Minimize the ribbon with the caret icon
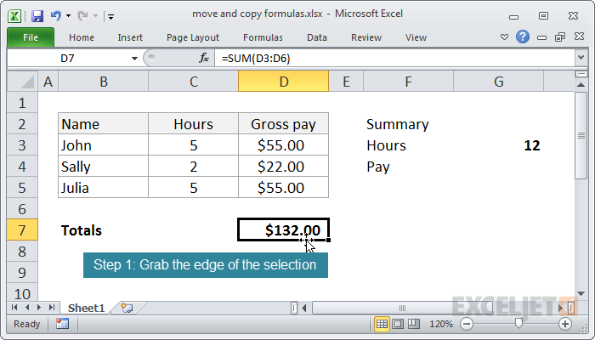Viewport: 595px width, 340px height. tap(504, 37)
